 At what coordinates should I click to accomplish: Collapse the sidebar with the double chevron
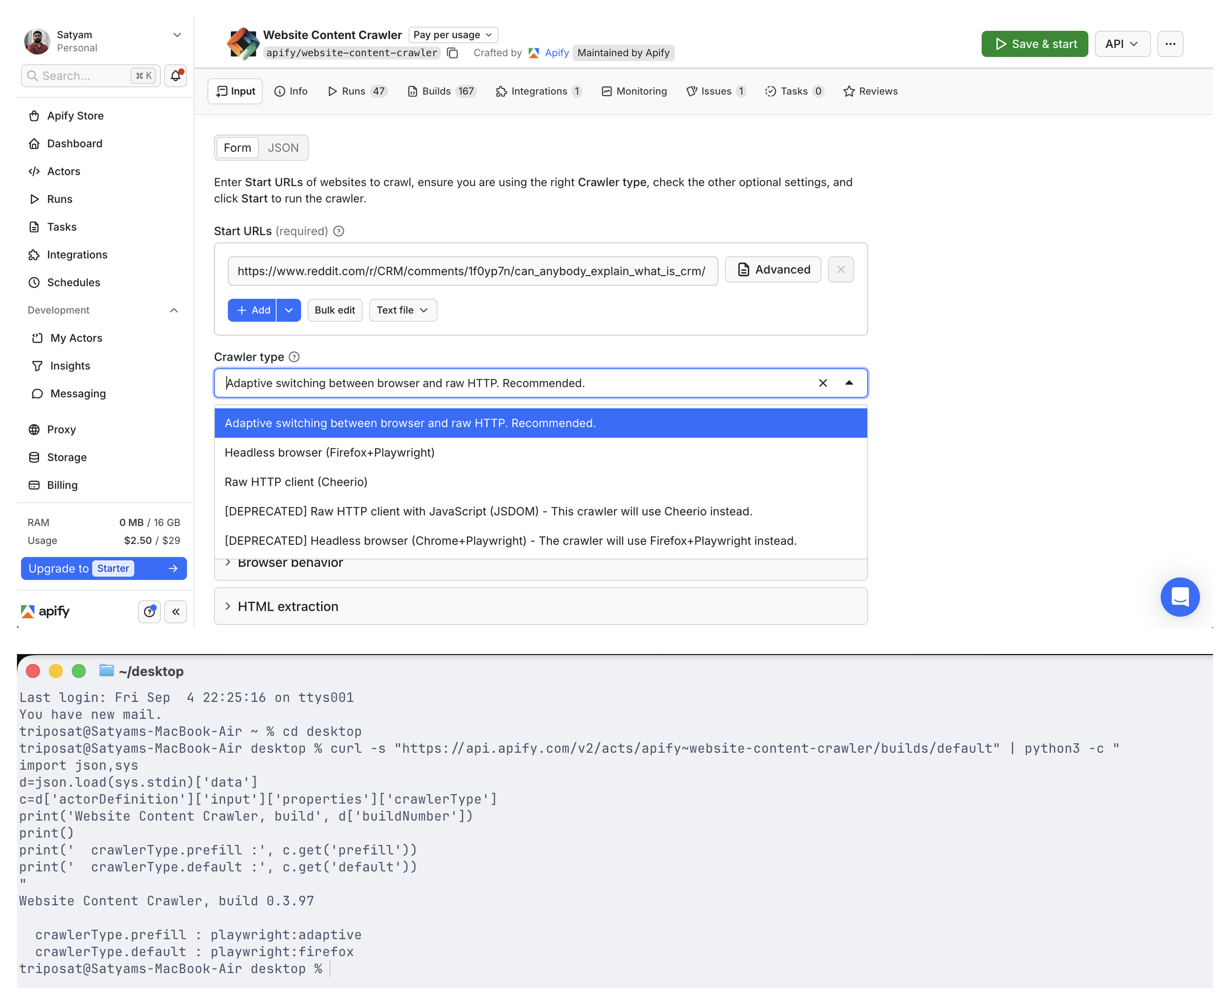[x=176, y=612]
